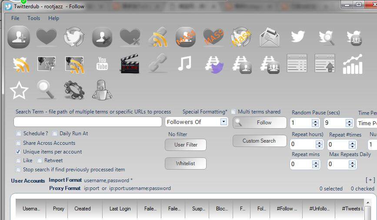Viewport: 377px width, 220px height.
Task: Open the image picture tool
Action: (x=47, y=64)
